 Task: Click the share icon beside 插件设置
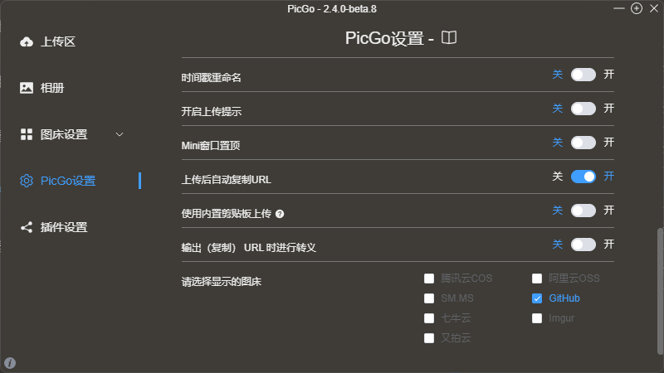click(27, 227)
